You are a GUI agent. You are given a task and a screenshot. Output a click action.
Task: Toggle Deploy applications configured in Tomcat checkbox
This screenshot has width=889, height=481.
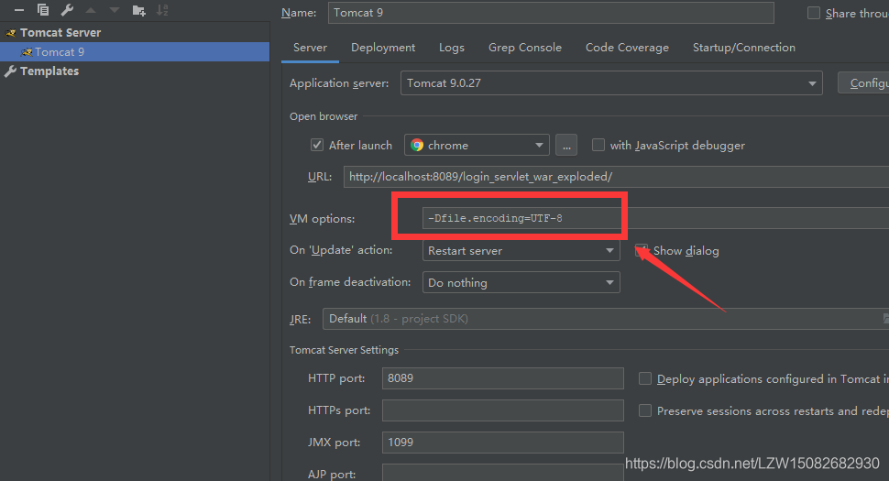point(645,378)
